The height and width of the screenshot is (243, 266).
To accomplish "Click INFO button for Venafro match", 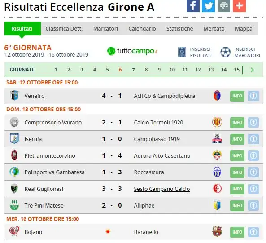I will (x=237, y=96).
